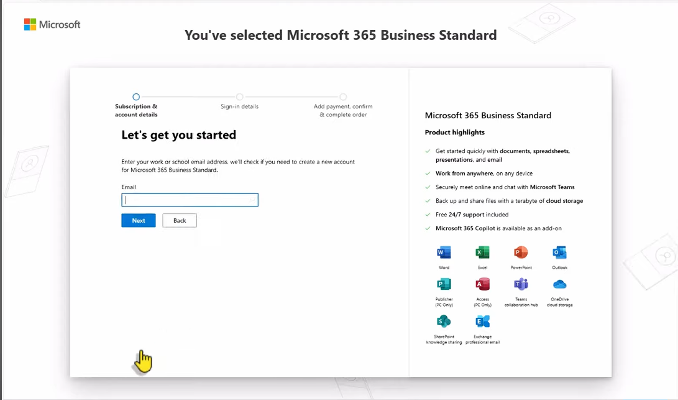Click the Microsoft logo

52,25
